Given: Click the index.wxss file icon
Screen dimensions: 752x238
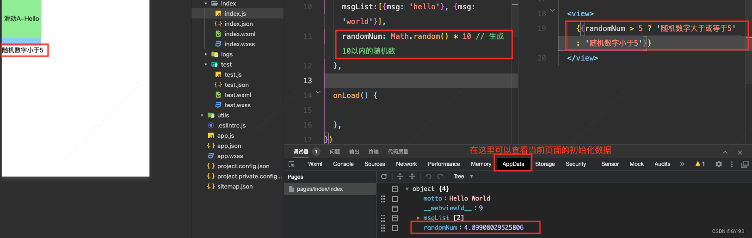Looking at the screenshot, I should point(218,44).
